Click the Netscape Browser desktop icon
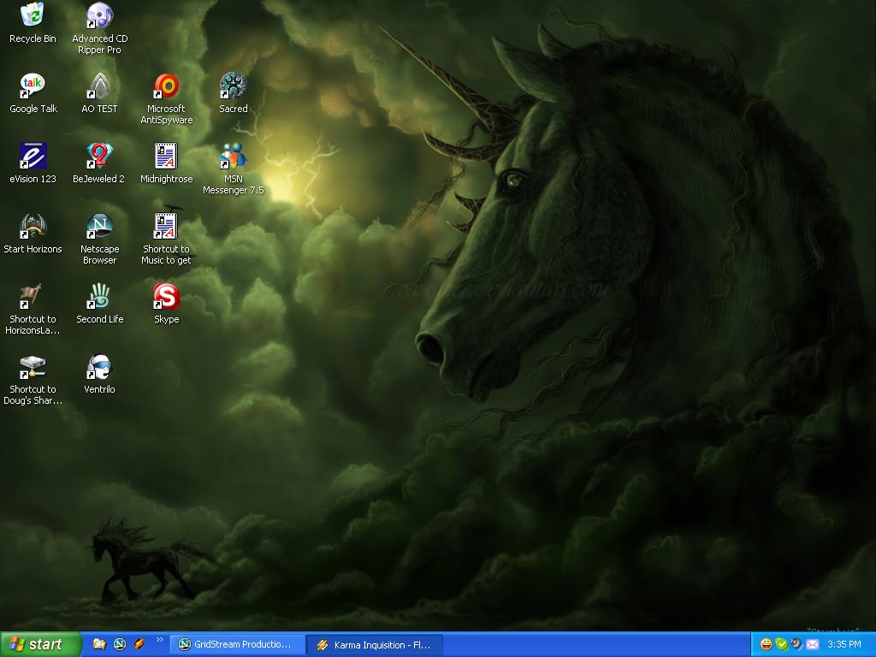The height and width of the screenshot is (657, 876). click(99, 227)
